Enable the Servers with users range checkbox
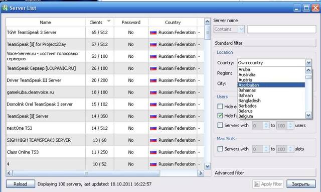The width and height of the screenshot is (321, 192). [220, 125]
